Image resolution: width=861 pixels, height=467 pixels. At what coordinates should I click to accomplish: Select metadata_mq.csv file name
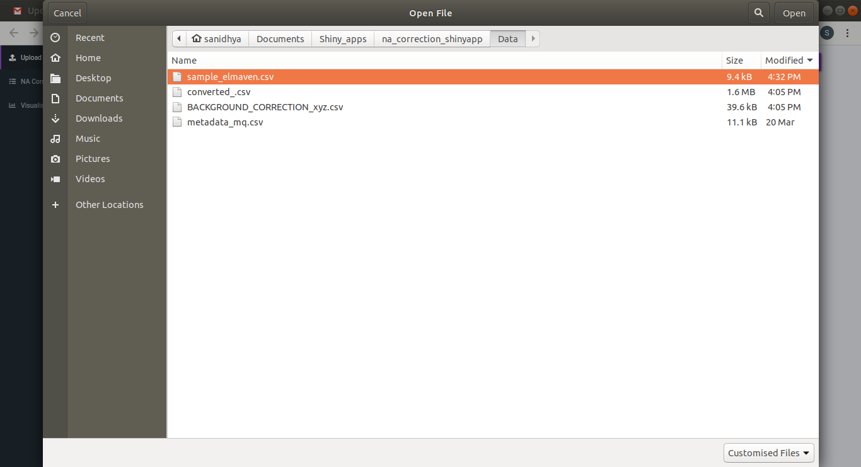(225, 122)
